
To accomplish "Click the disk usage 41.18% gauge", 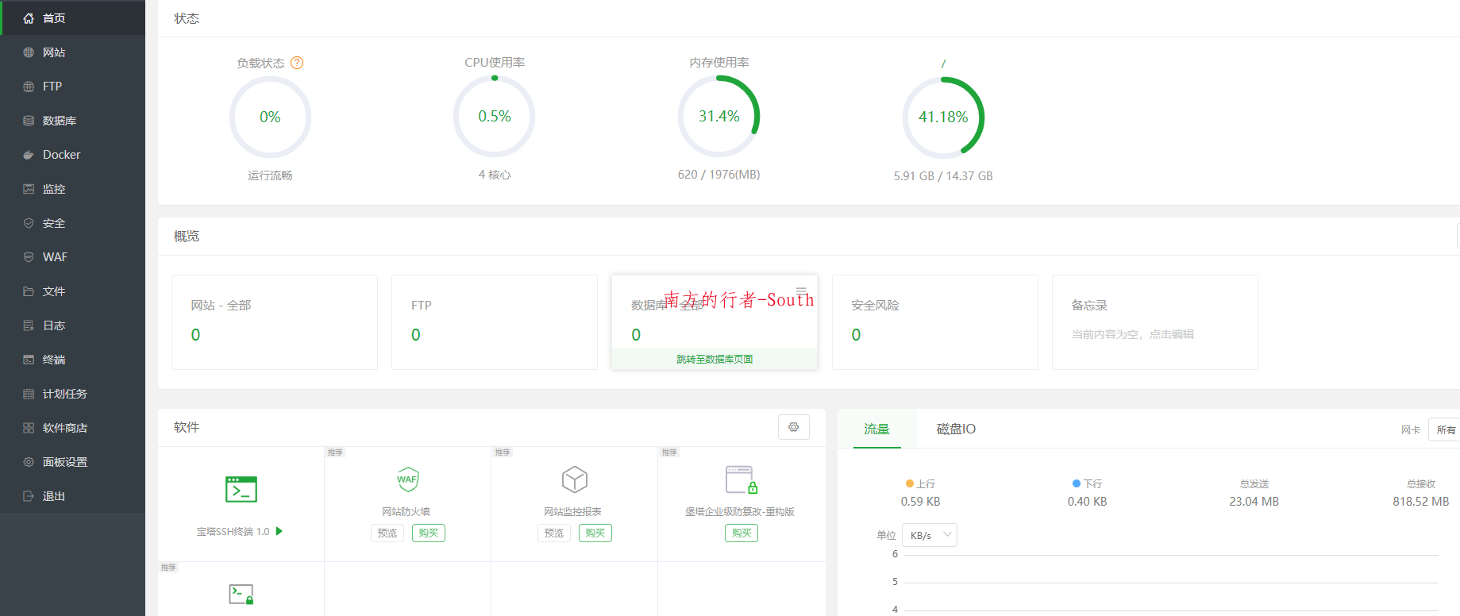I will point(943,117).
